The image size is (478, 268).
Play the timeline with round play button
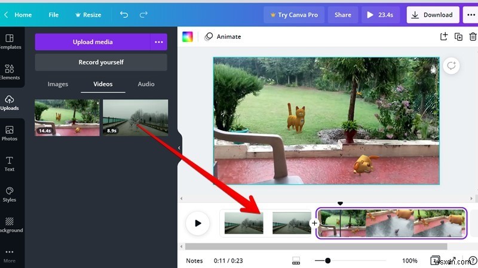pyautogui.click(x=198, y=223)
